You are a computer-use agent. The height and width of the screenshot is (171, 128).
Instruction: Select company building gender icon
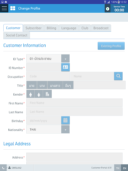(x=47, y=94)
